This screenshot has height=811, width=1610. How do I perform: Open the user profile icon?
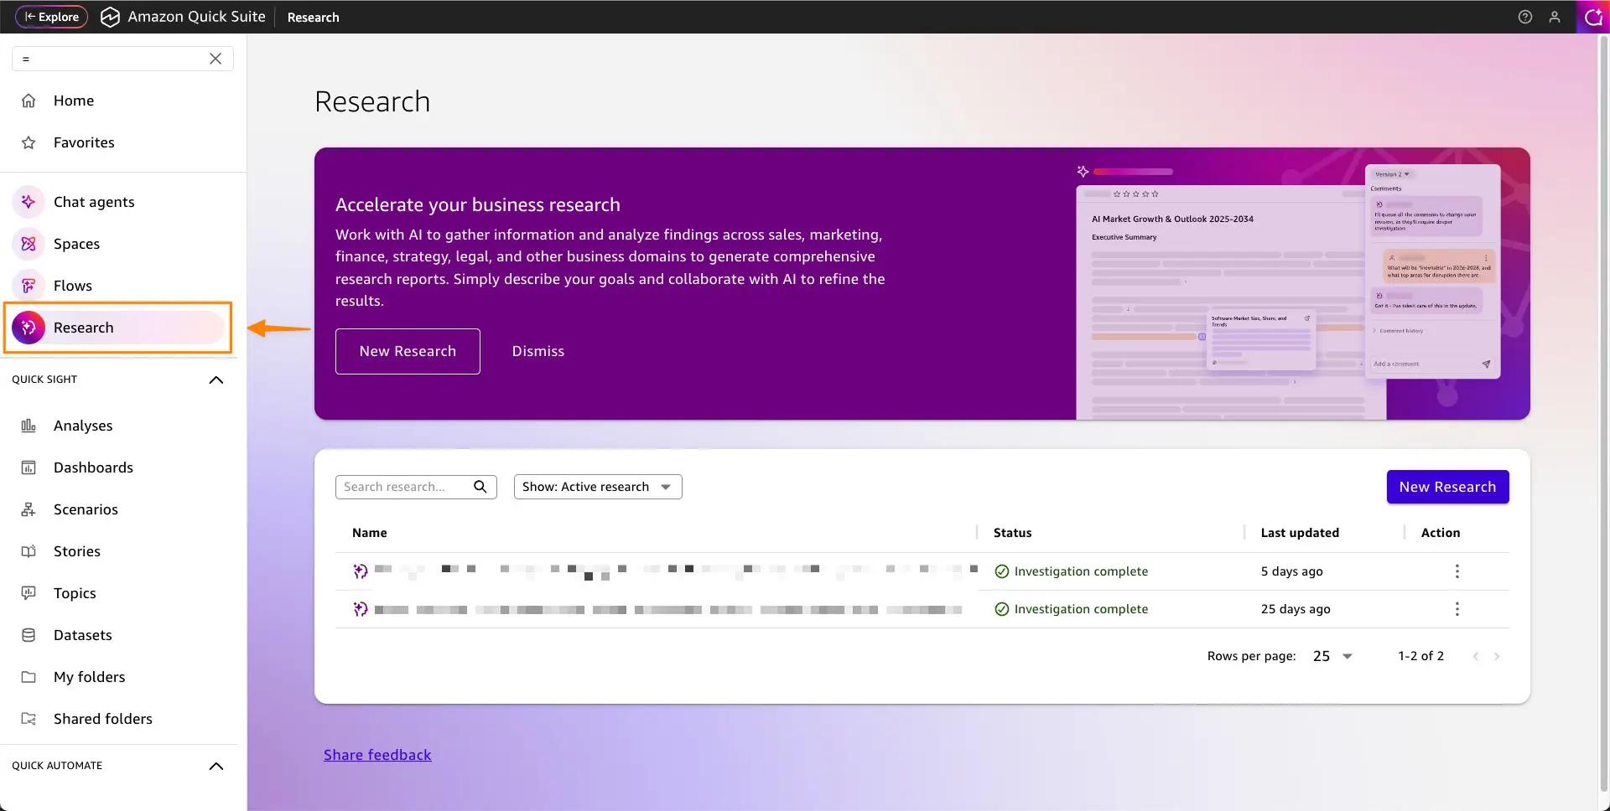coord(1554,17)
